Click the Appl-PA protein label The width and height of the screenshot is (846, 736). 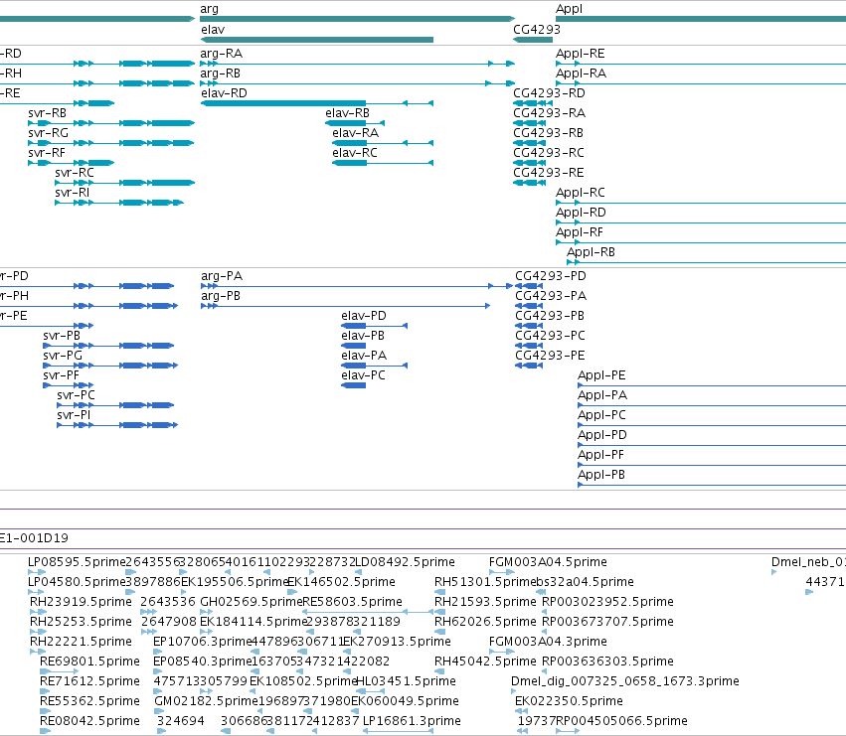click(x=602, y=395)
